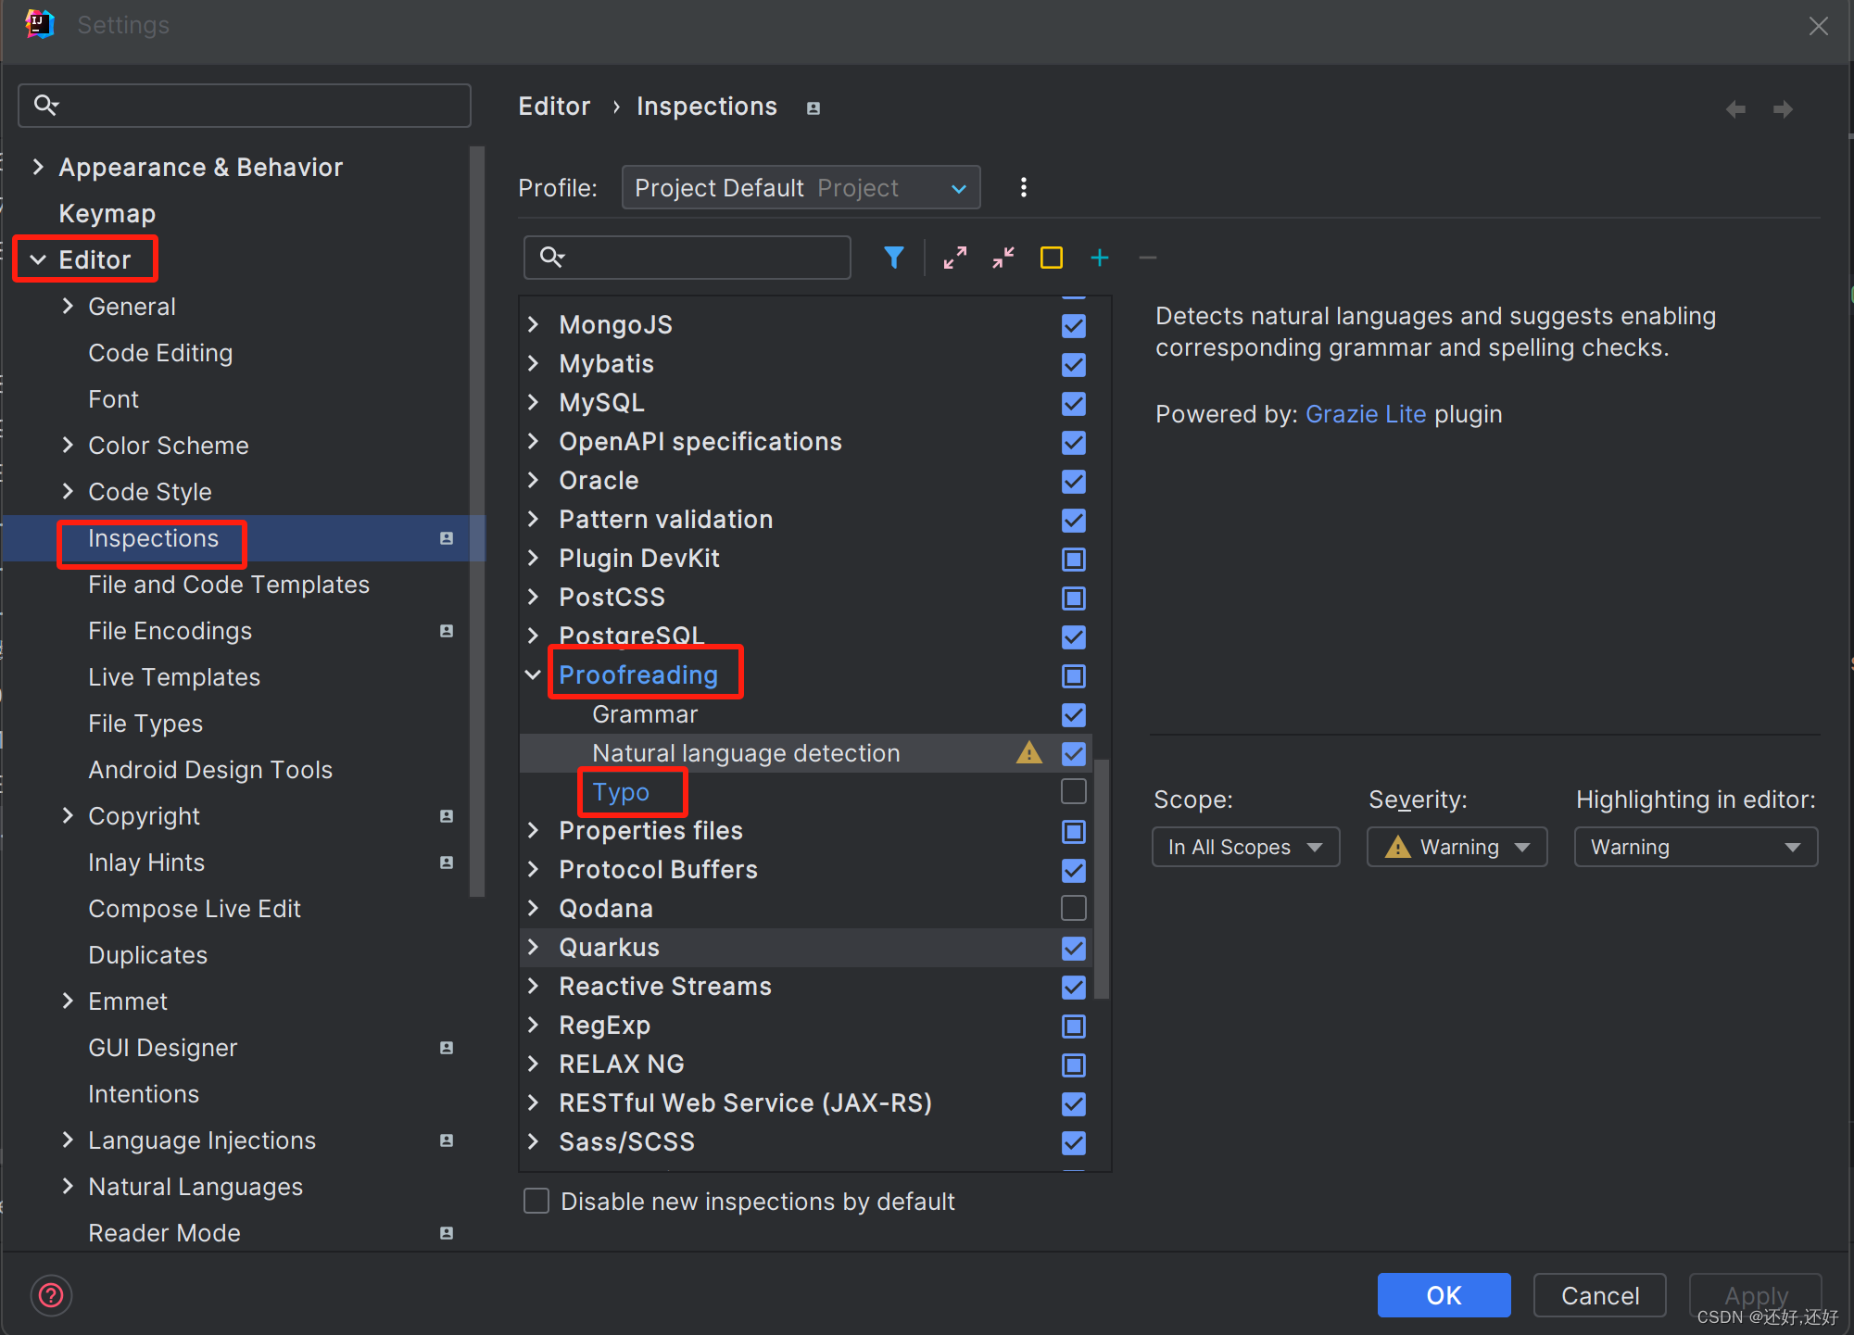The width and height of the screenshot is (1854, 1335).
Task: Open the Grazie Lite plugin link
Action: click(x=1365, y=414)
